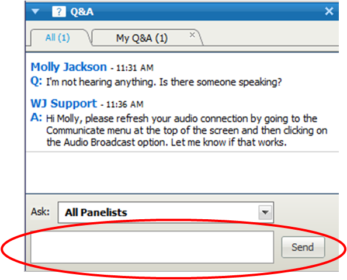Close the Q&A panel with the X
Viewport: 347px width, 280px height.
[329, 11]
